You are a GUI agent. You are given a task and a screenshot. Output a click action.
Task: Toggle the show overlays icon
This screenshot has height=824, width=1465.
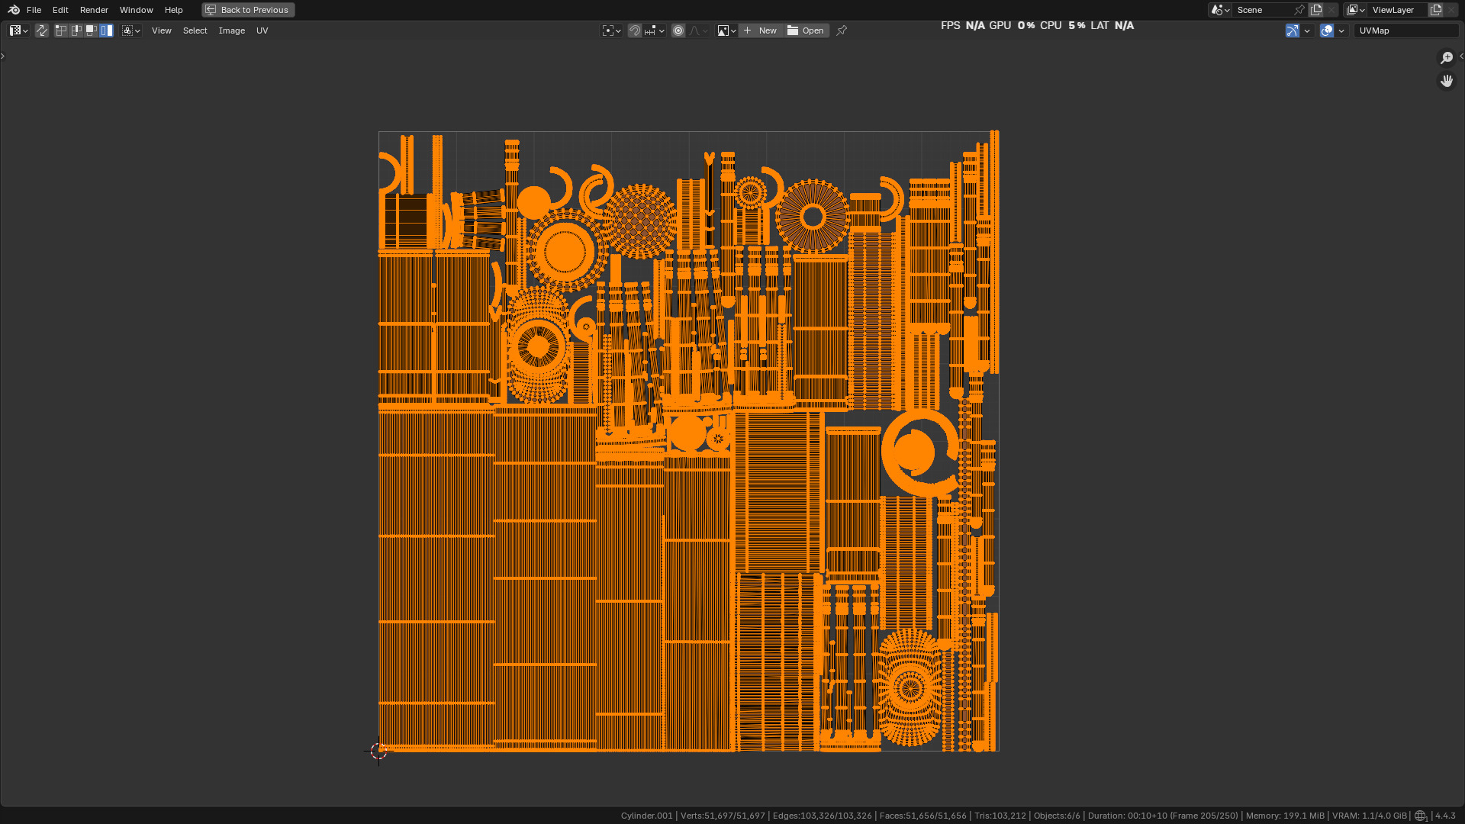1327,31
